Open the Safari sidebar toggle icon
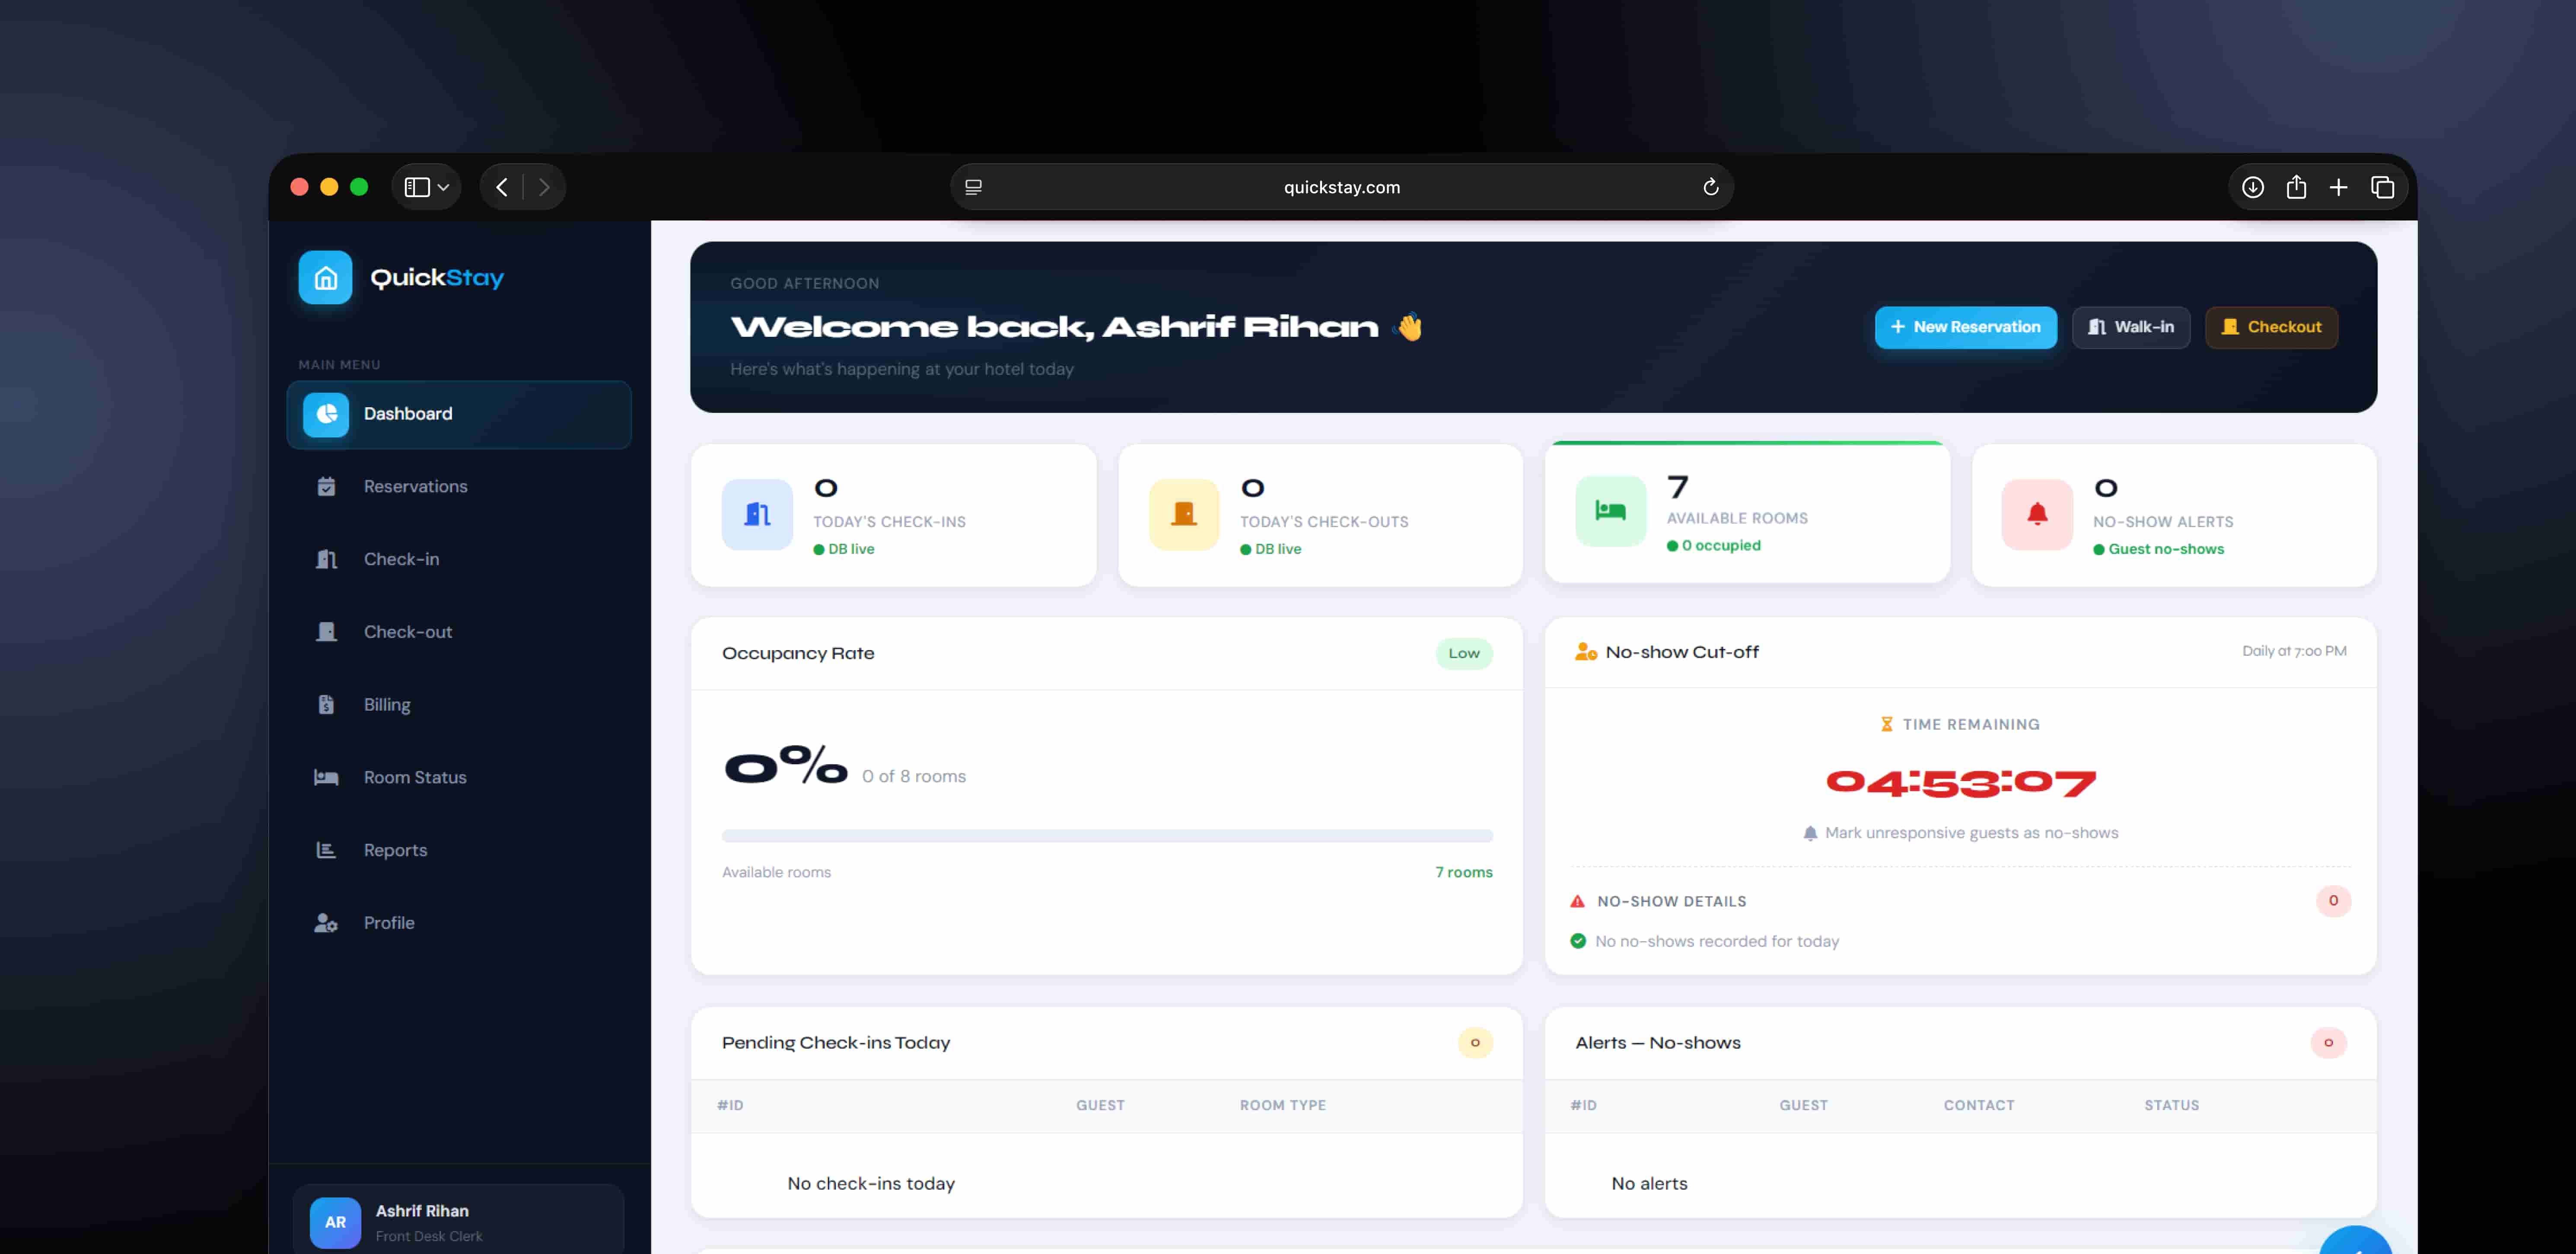2576x1254 pixels. click(417, 187)
